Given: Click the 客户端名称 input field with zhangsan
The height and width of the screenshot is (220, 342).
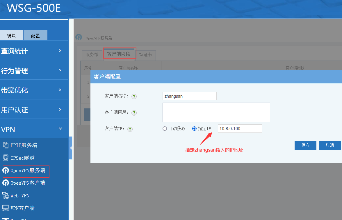Looking at the screenshot, I should point(189,96).
